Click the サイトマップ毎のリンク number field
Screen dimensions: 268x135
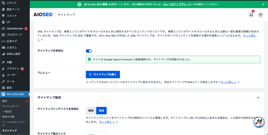(x=96, y=133)
